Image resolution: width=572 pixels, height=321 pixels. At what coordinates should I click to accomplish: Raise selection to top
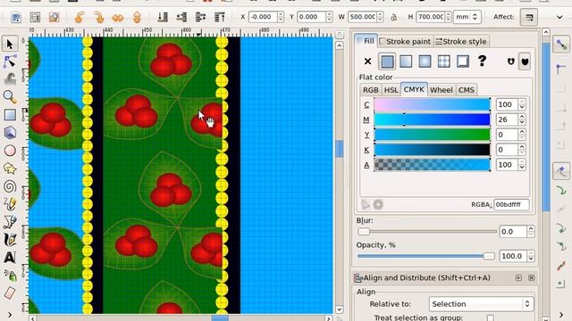(219, 17)
